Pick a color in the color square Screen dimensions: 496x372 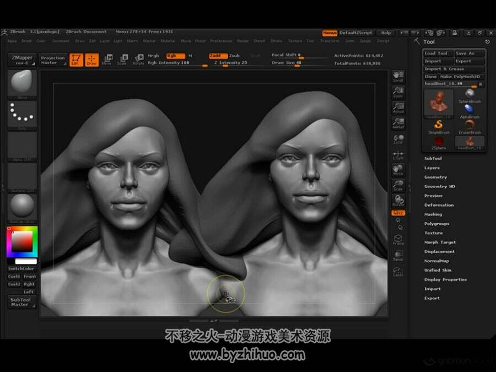[22, 241]
